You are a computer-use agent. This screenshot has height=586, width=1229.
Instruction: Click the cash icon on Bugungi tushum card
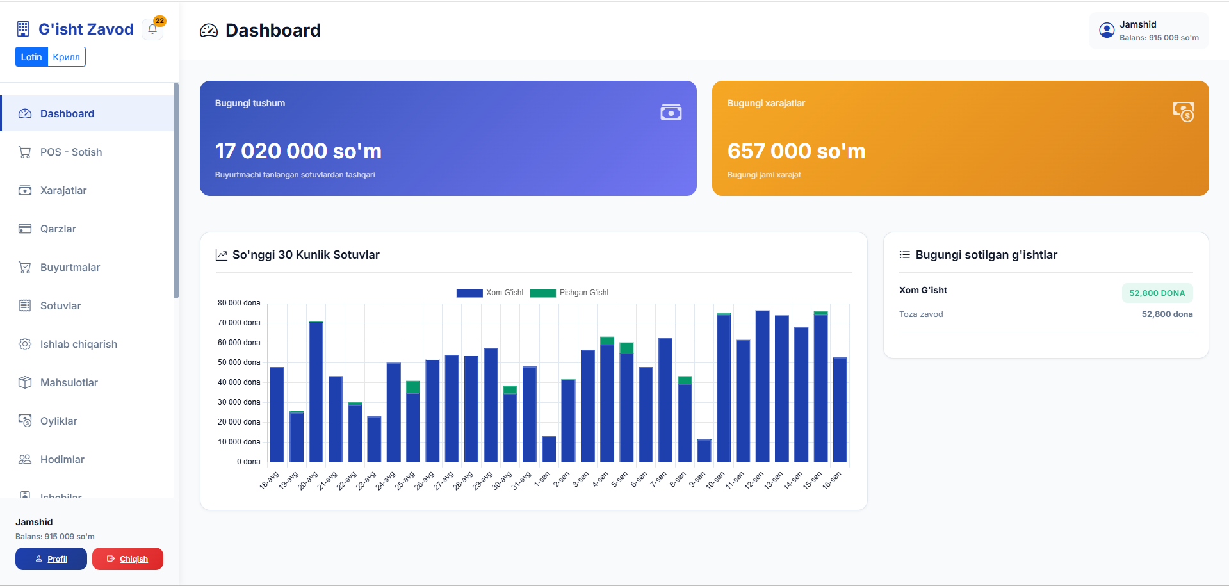coord(671,113)
